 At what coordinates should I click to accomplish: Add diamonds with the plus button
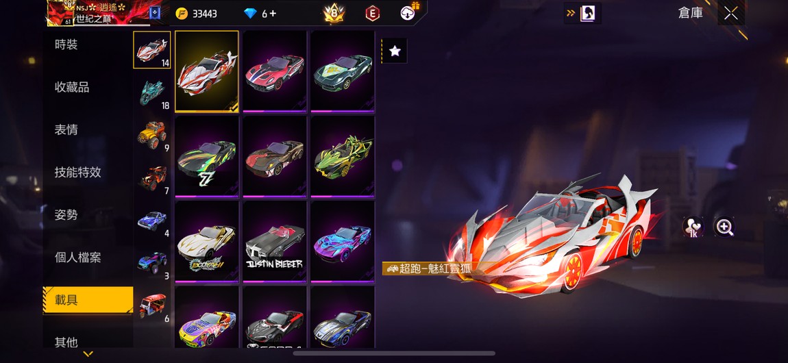pos(273,14)
